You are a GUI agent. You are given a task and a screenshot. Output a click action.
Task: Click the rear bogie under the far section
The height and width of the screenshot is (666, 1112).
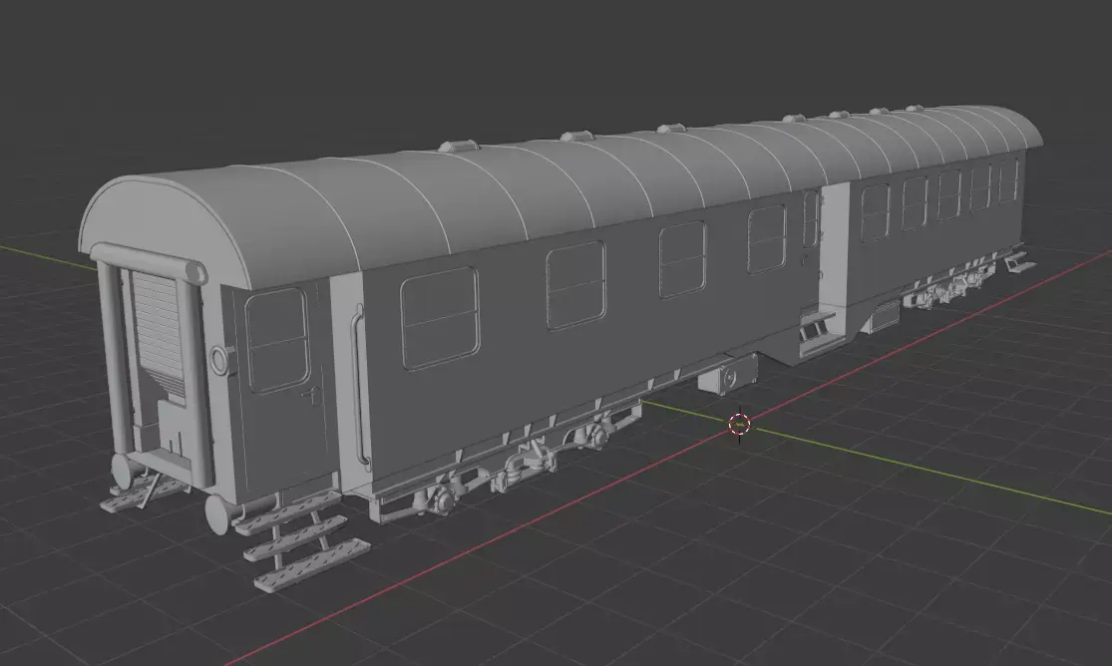[x=946, y=286]
